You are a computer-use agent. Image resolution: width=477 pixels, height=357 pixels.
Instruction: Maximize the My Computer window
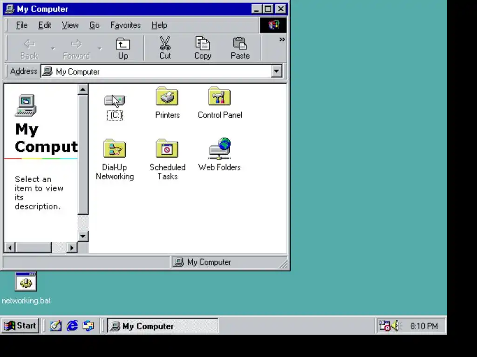(268, 9)
